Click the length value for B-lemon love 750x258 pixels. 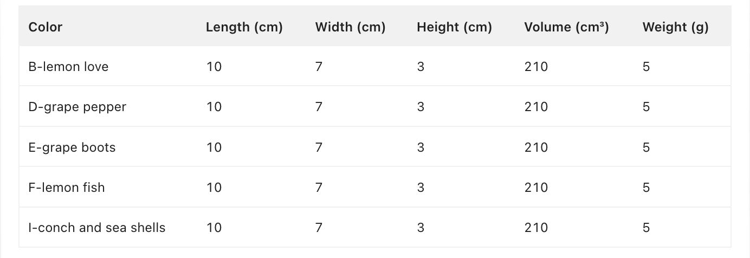pos(214,67)
